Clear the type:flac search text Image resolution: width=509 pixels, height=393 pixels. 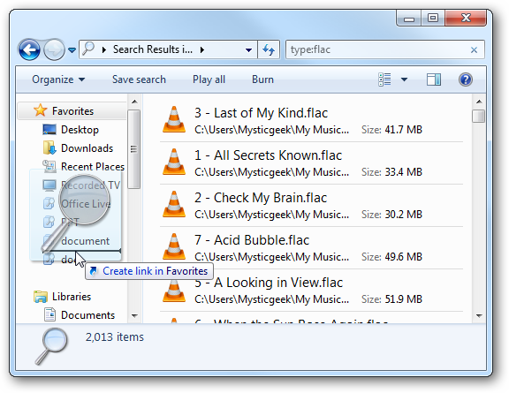474,50
